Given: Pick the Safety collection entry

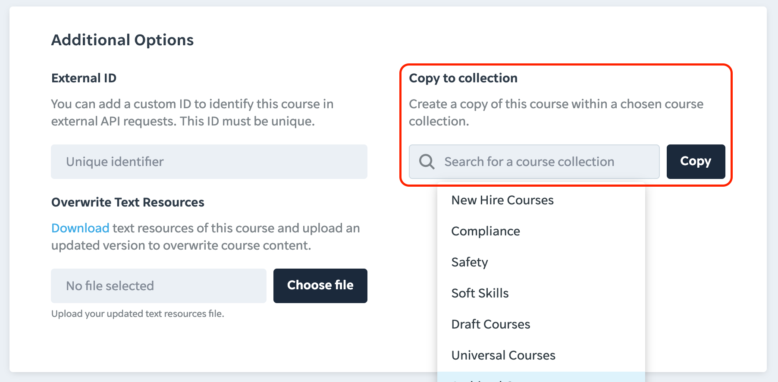Looking at the screenshot, I should (541, 262).
